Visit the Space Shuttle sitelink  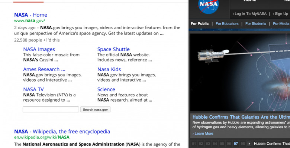(x=113, y=49)
